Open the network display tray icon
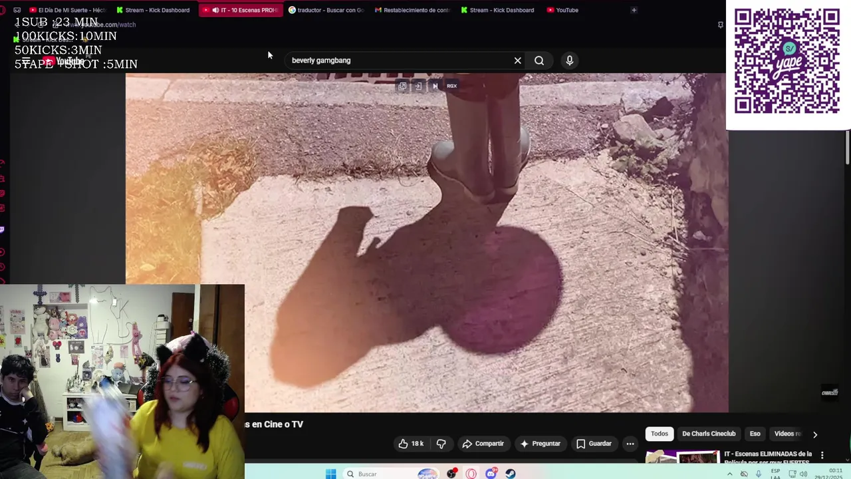 (x=792, y=474)
